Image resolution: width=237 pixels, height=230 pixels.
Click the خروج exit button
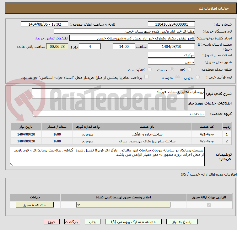click(x=52, y=222)
